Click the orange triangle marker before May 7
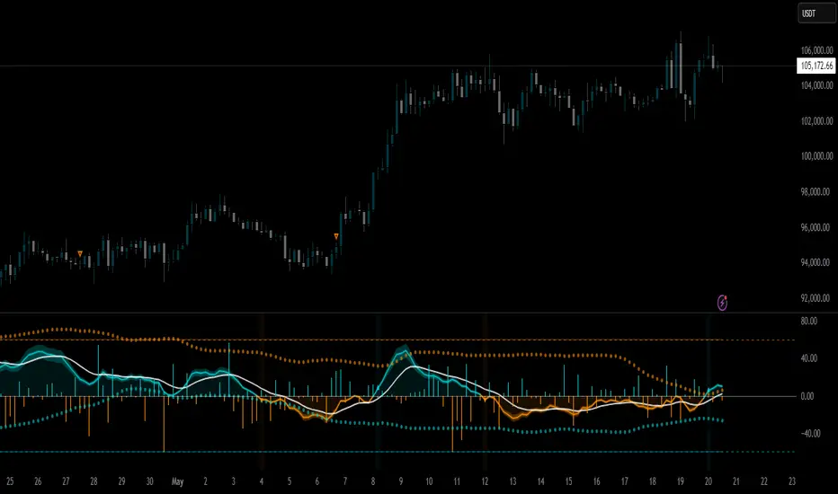Screen dimensions: 838x494 336,236
